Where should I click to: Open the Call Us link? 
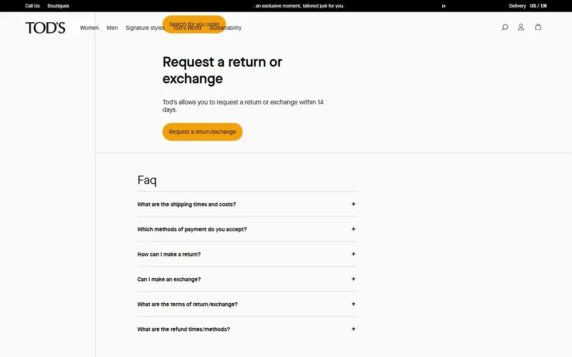[33, 6]
